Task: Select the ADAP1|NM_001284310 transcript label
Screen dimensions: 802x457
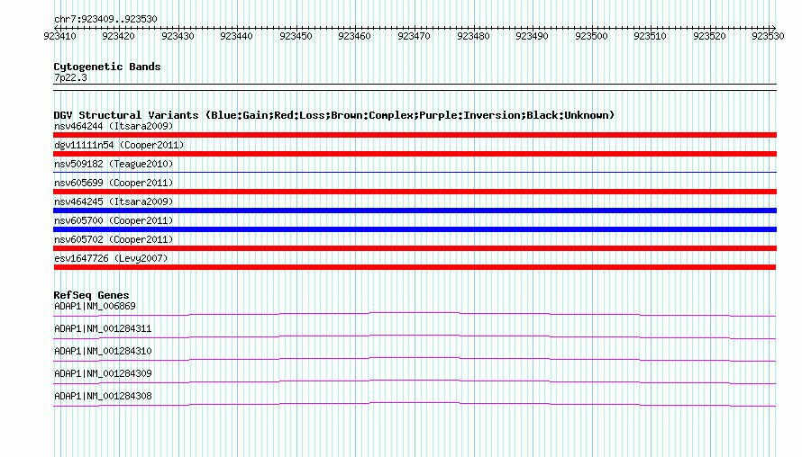Action: tap(103, 352)
